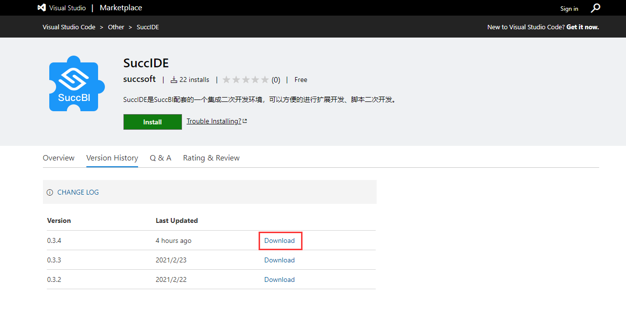Viewport: 626px width, 318px height.
Task: Open the succsoft publisher link
Action: tap(140, 79)
